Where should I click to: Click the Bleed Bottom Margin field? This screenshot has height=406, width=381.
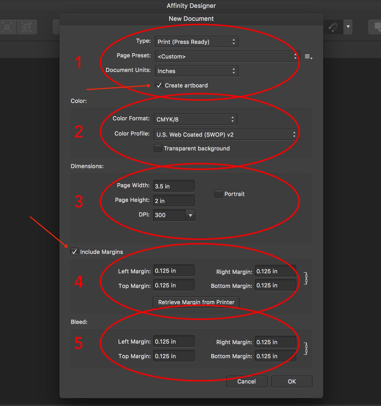click(276, 356)
